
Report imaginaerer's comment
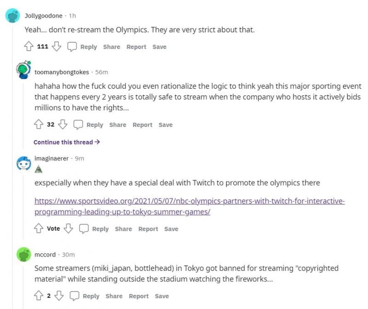click(x=148, y=228)
